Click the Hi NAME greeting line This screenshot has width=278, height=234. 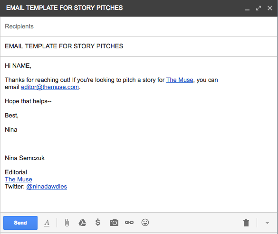pyautogui.click(x=18, y=66)
